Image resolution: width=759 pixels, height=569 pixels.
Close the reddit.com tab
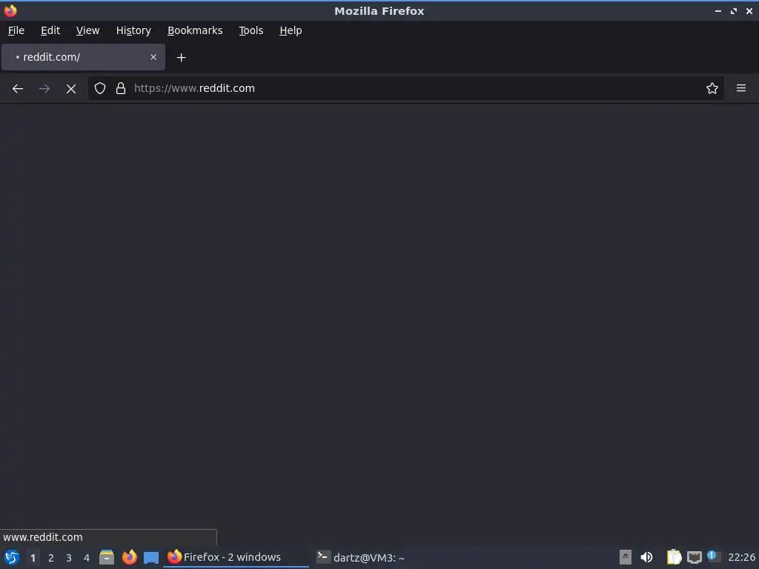[x=153, y=57]
